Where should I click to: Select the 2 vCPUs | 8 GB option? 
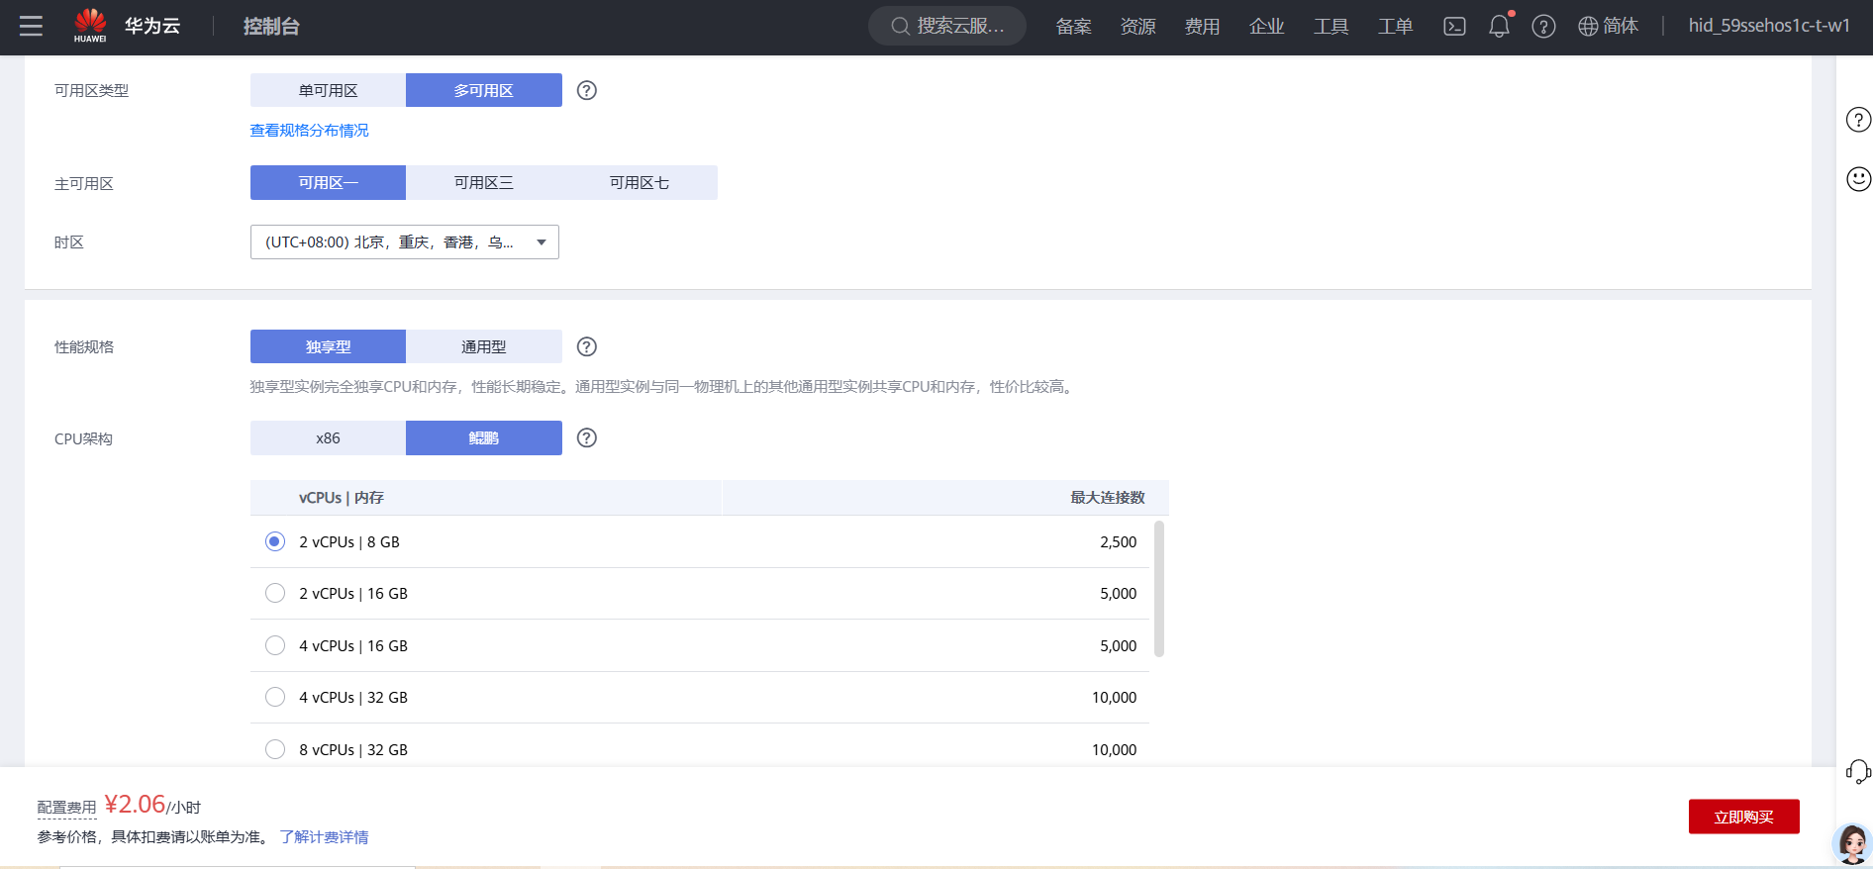coord(275,541)
